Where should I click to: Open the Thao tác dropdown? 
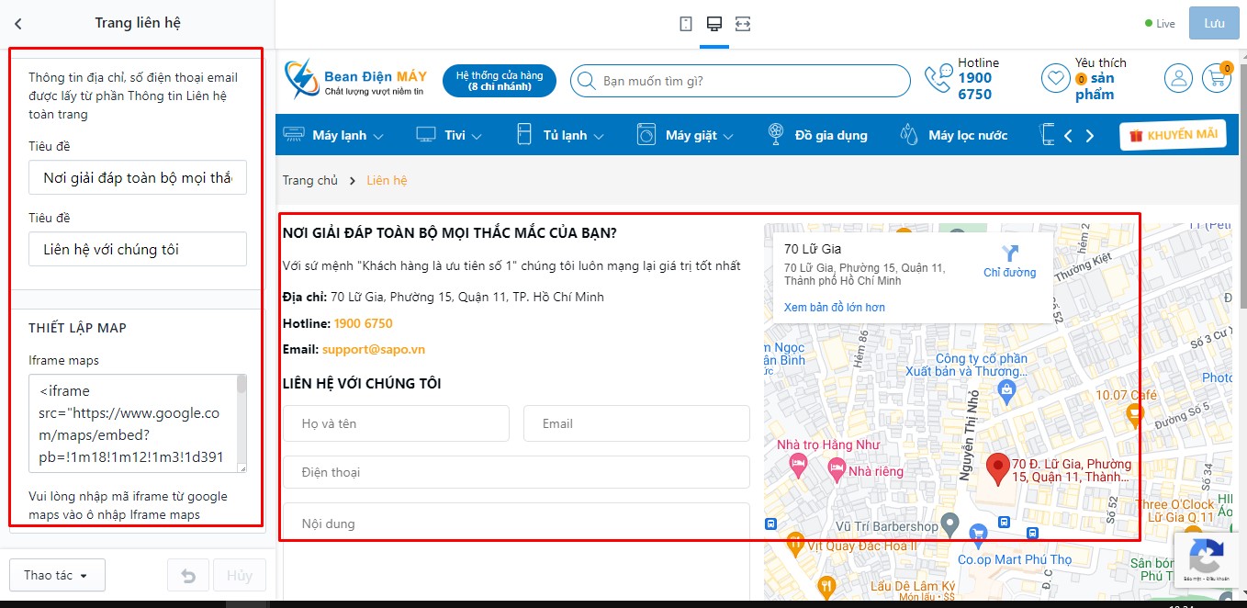click(x=57, y=575)
